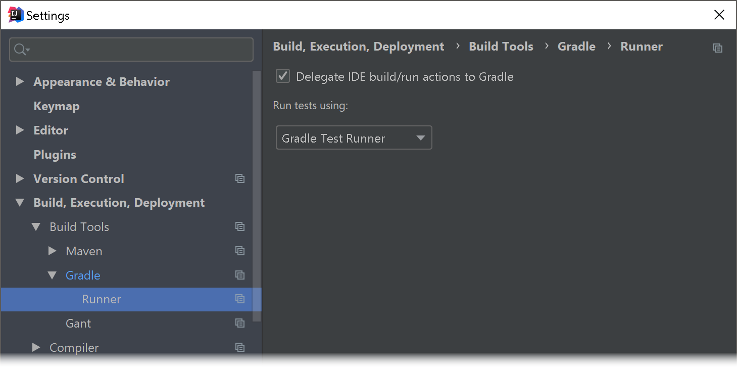Click project-level icon at top right of breadcrumb

717,48
